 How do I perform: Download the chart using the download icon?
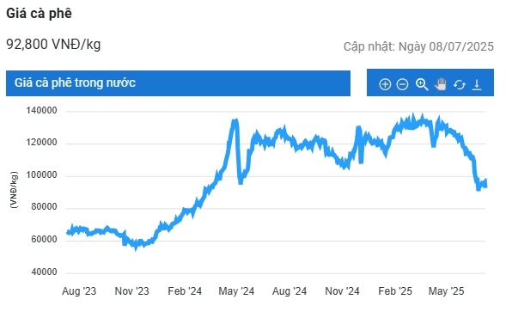[x=477, y=84]
